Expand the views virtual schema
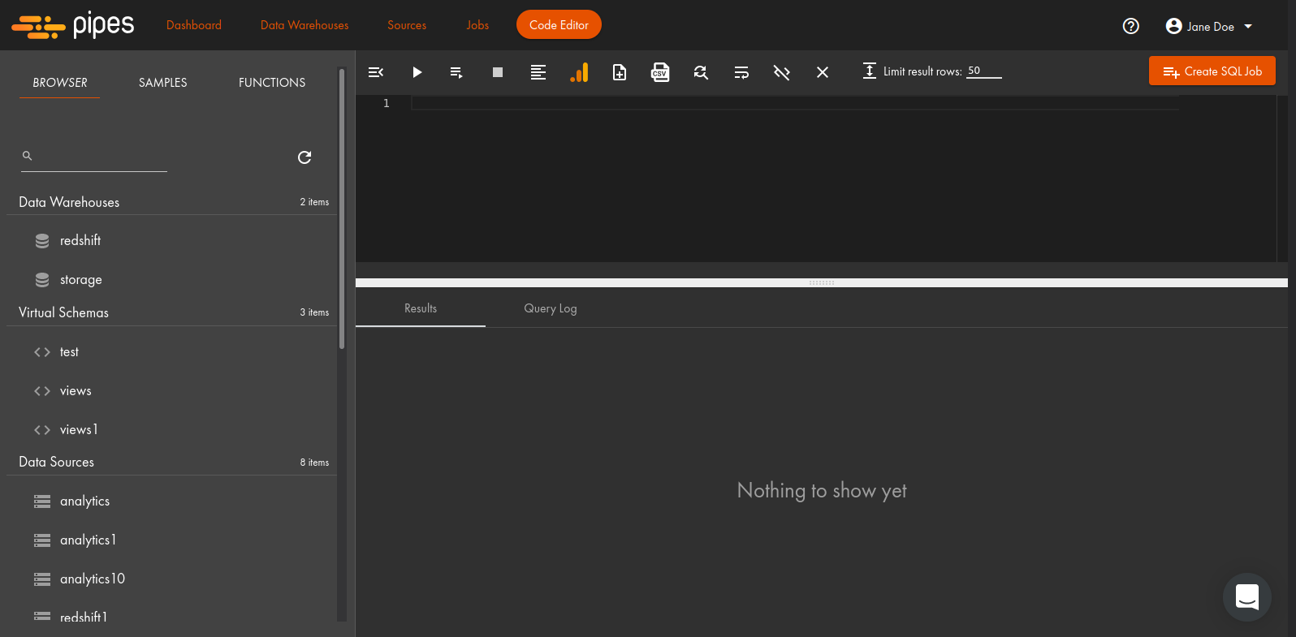The height and width of the screenshot is (637, 1296). pyautogui.click(x=76, y=391)
